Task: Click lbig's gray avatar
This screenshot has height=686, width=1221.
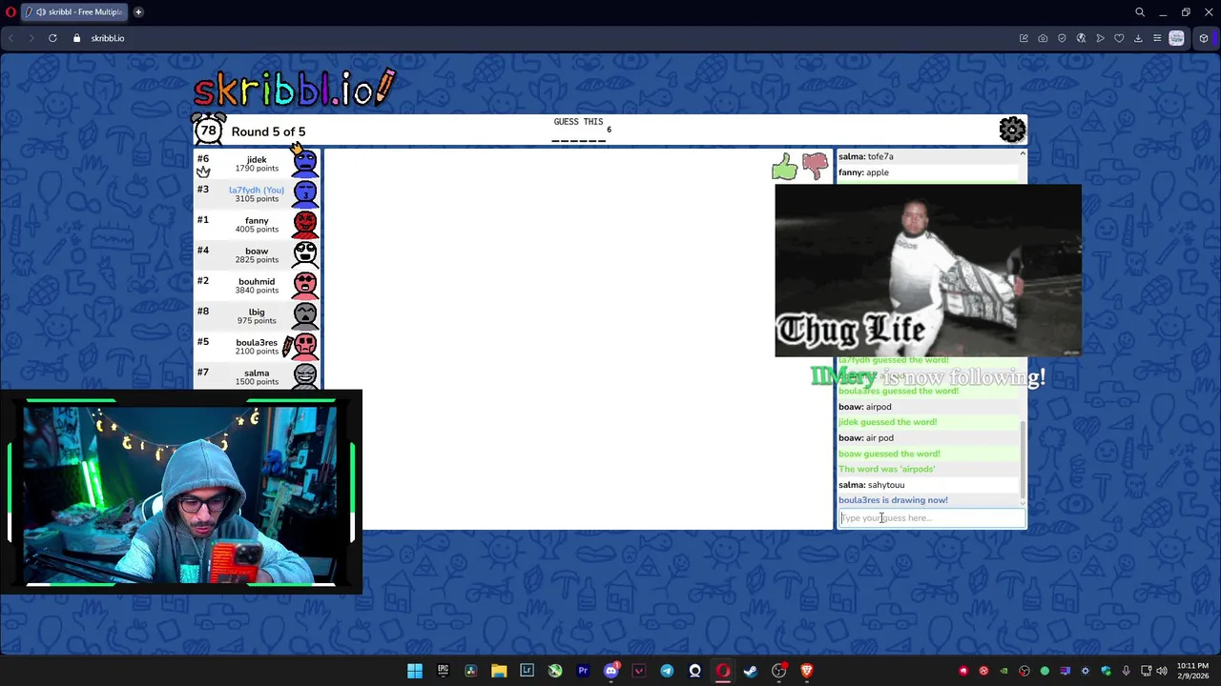Action: [305, 315]
